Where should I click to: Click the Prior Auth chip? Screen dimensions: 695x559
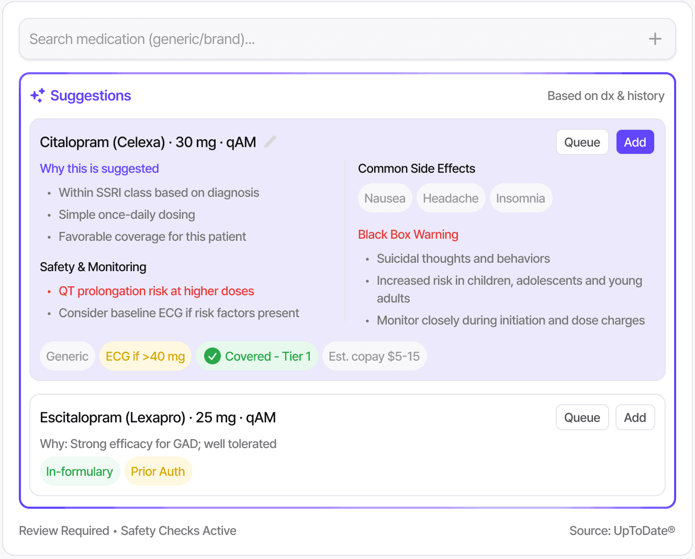click(x=158, y=472)
